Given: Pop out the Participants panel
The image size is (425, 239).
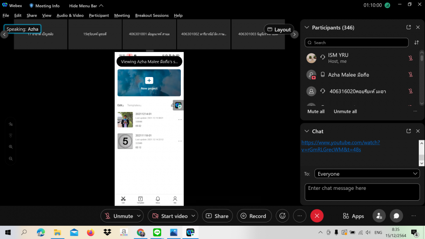Looking at the screenshot, I should (x=408, y=27).
